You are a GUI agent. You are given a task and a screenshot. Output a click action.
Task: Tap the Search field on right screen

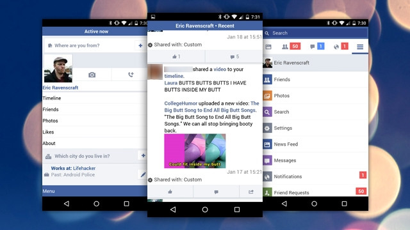pyautogui.click(x=316, y=33)
